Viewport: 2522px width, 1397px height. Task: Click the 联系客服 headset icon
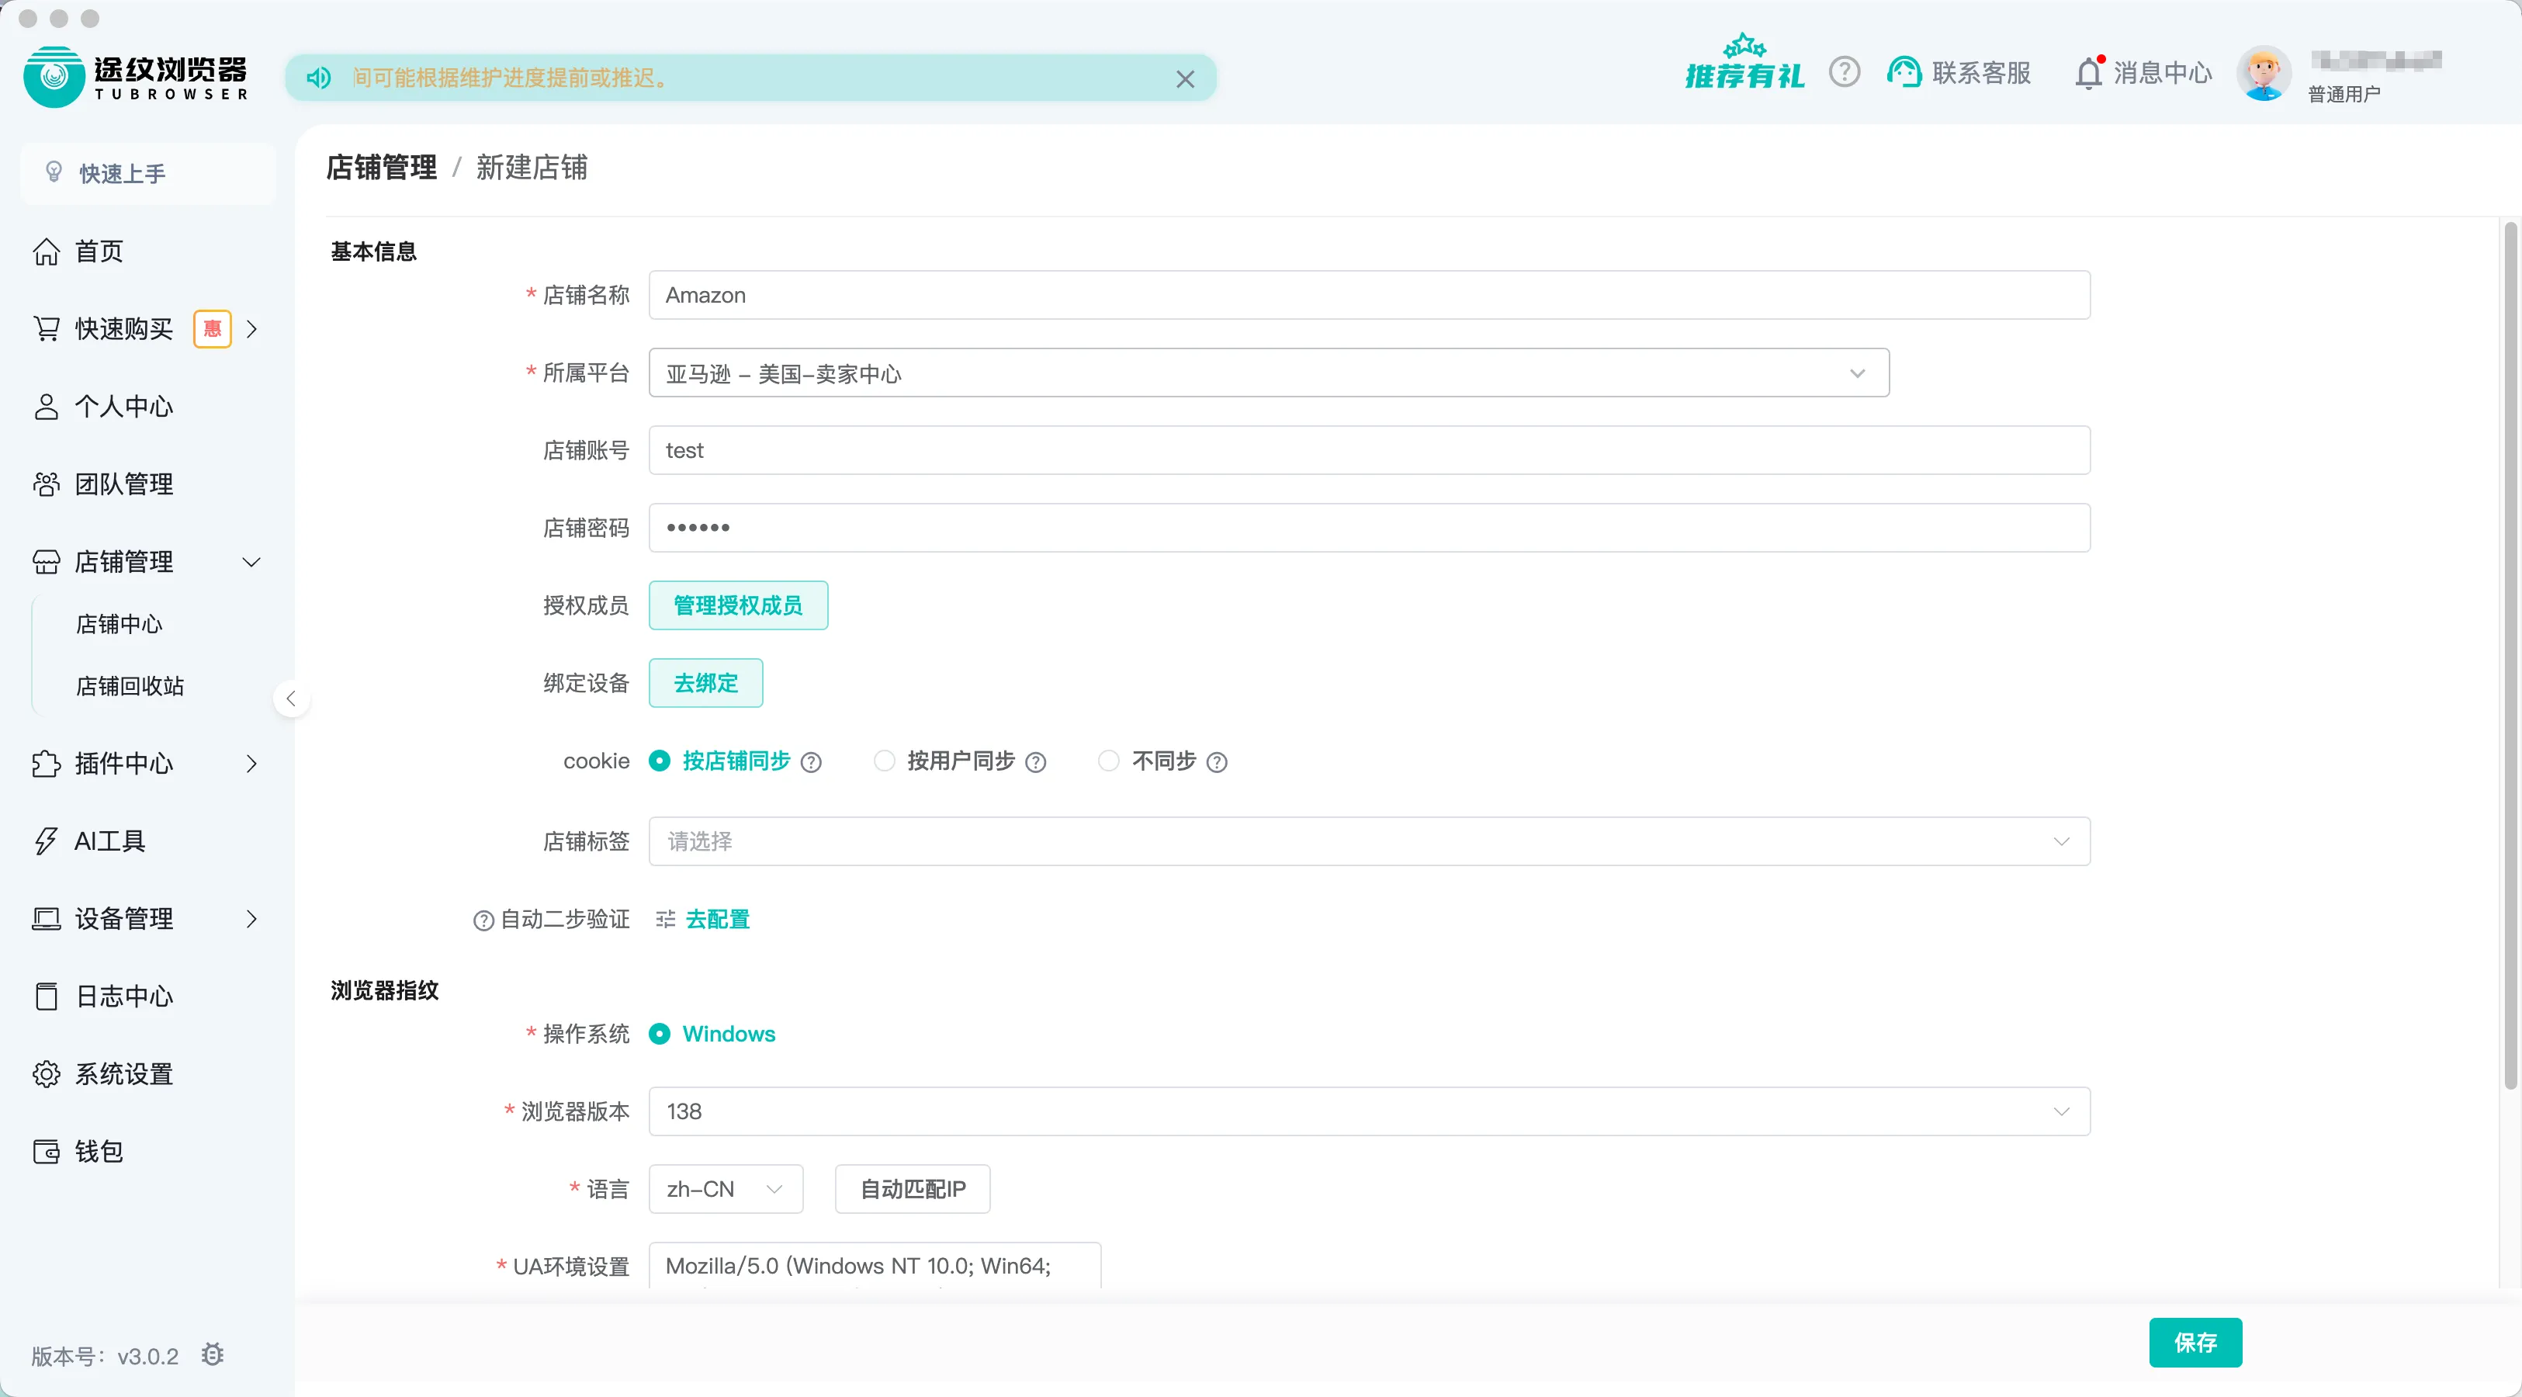[x=1904, y=72]
